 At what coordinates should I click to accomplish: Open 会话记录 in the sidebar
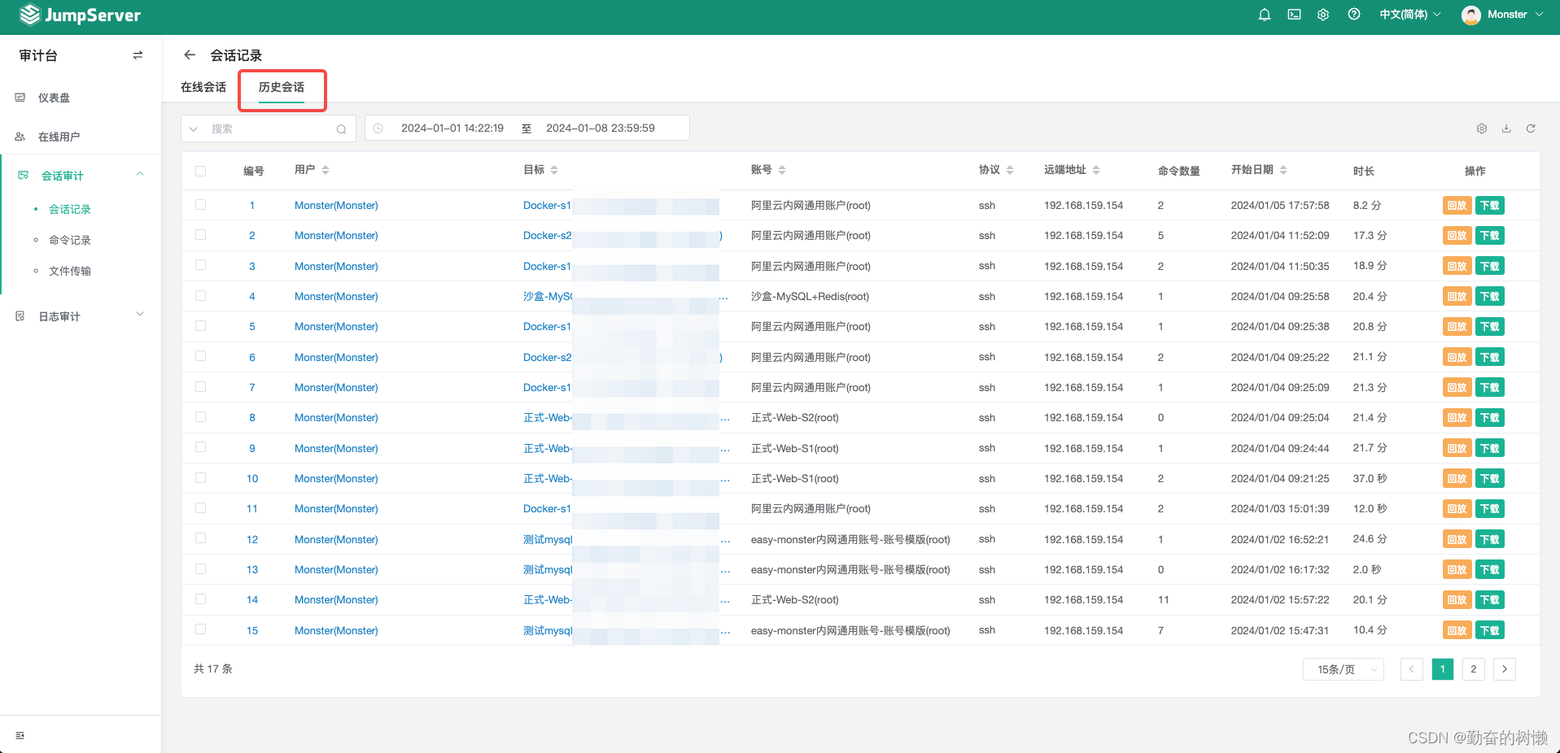point(70,209)
